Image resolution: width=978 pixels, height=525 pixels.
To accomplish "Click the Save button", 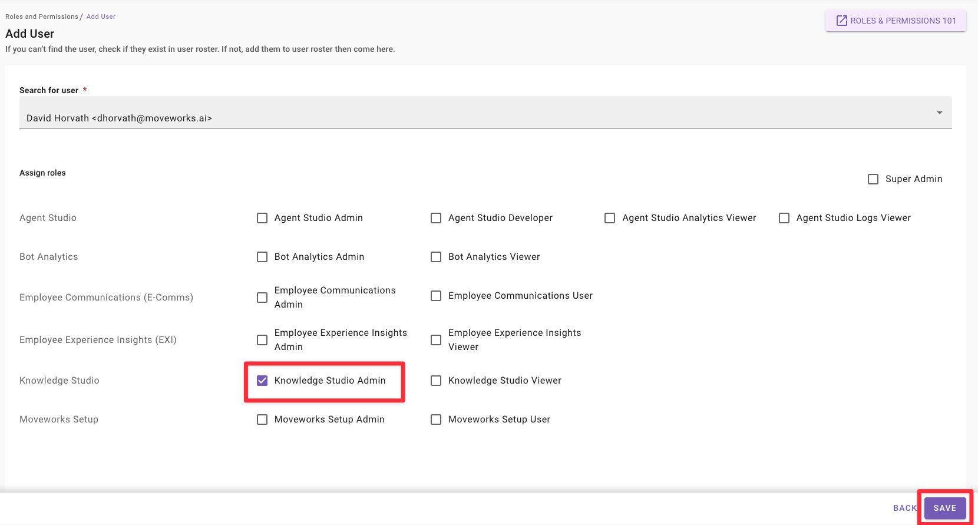I will [x=945, y=508].
